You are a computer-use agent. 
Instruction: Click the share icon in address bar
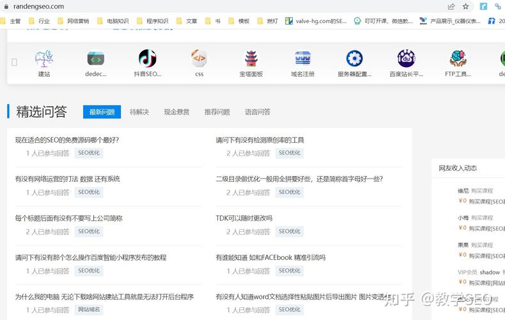[451, 6]
